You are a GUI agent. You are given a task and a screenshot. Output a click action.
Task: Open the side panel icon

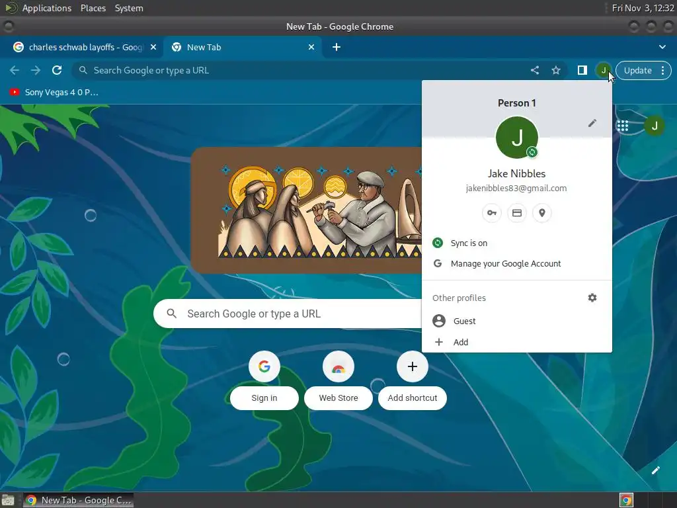[x=582, y=70]
